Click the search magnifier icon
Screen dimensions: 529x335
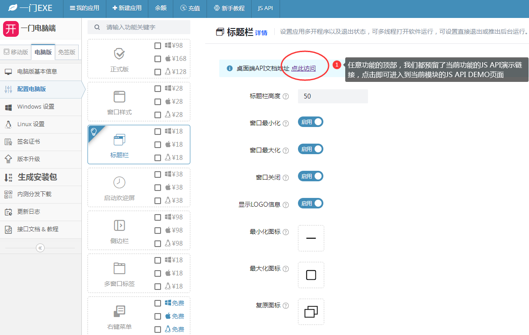[97, 27]
